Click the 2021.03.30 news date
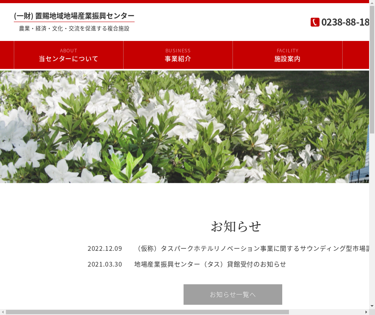Viewport: 375px width, 315px height. point(105,264)
